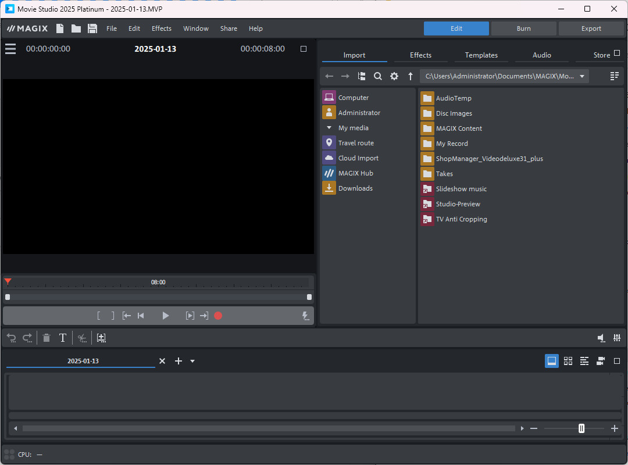
Task: Toggle the speaker volume icon
Action: (x=601, y=338)
